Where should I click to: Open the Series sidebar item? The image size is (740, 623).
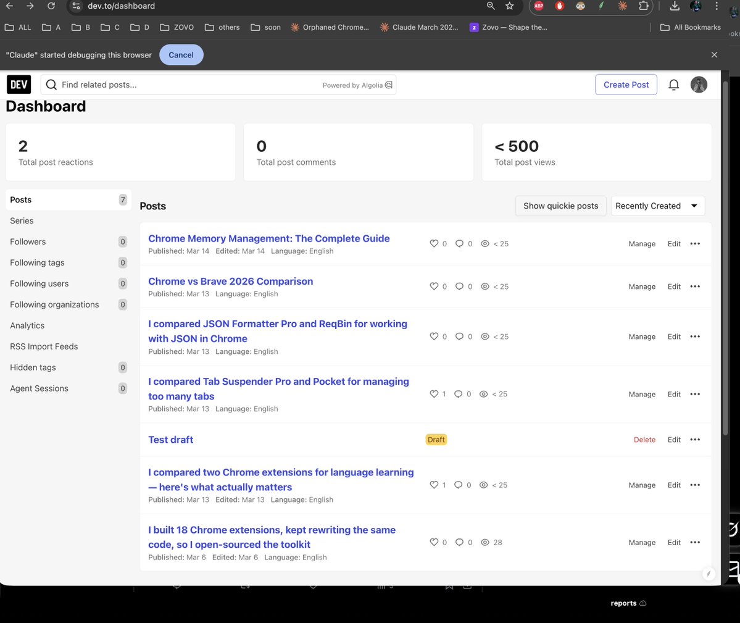[x=69, y=220]
